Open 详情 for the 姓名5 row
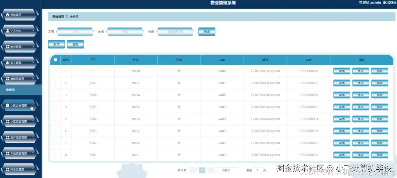 pos(342,107)
